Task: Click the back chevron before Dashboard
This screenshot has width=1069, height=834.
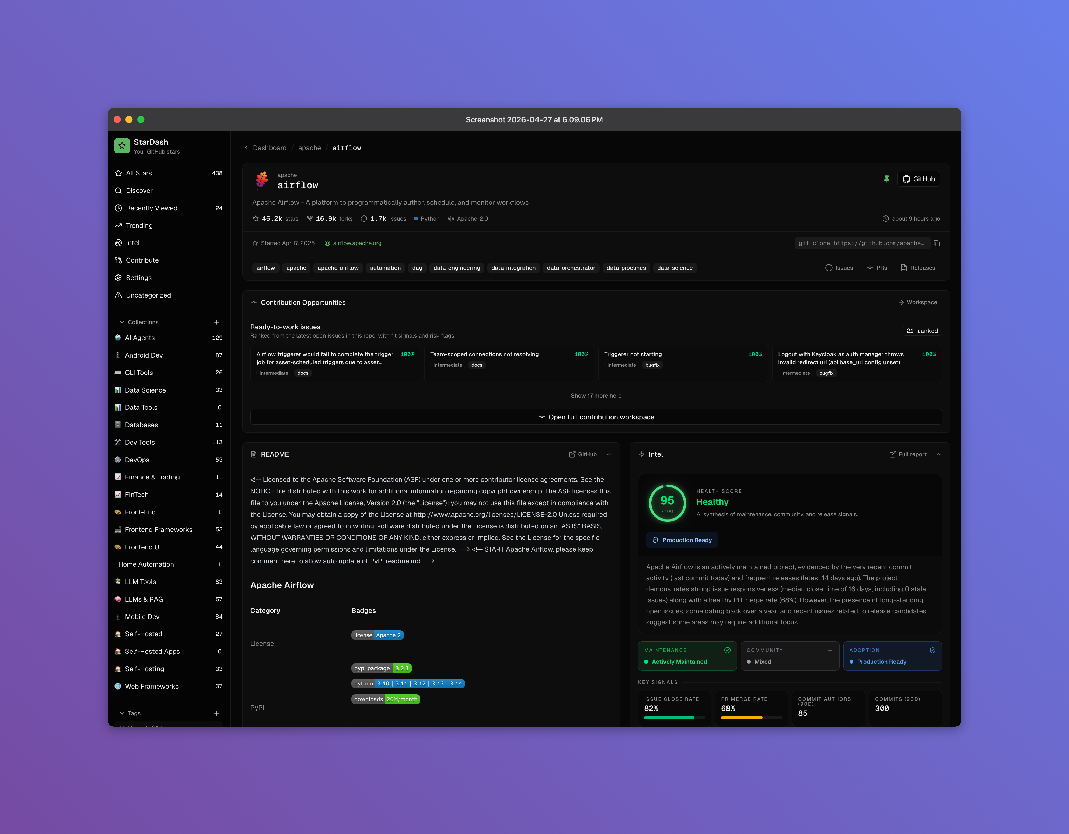Action: tap(246, 148)
